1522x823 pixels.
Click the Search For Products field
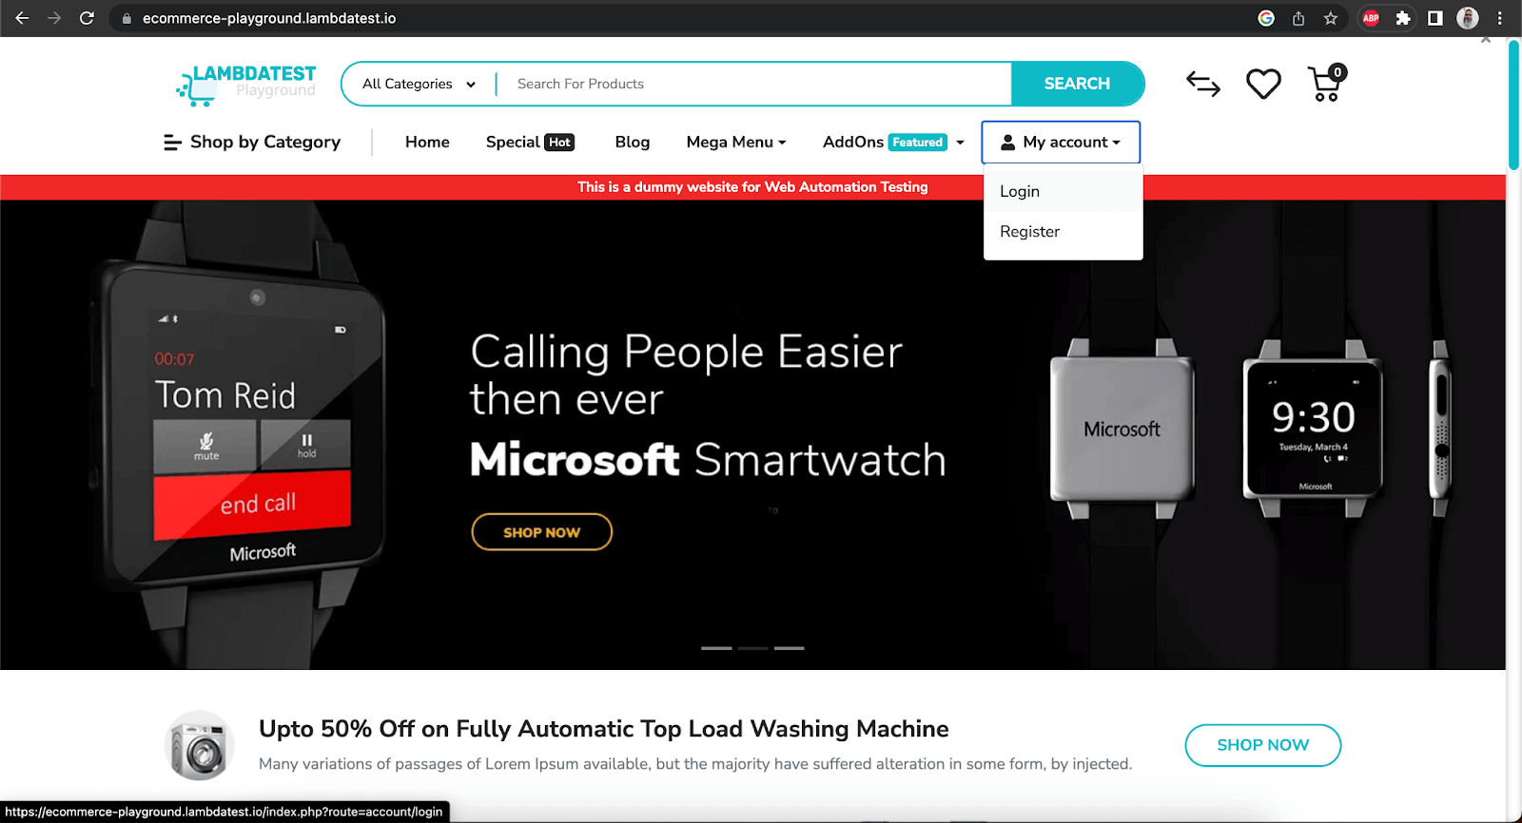tap(756, 84)
